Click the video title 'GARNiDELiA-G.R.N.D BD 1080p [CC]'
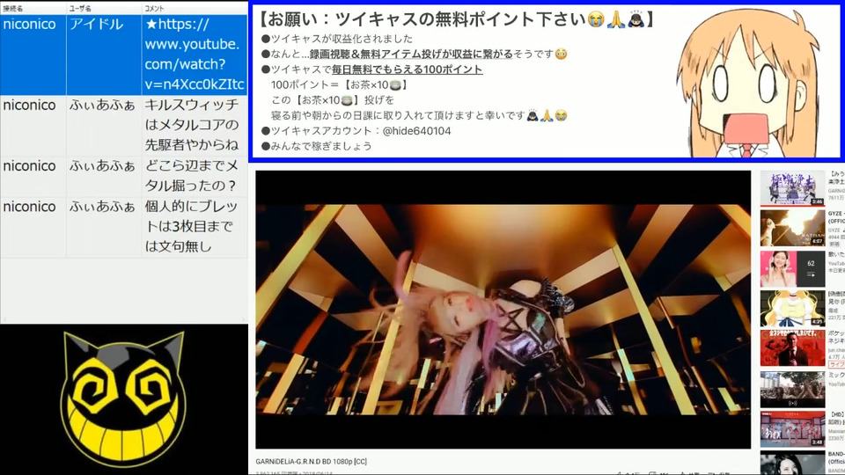The height and width of the screenshot is (475, 845). click(312, 462)
